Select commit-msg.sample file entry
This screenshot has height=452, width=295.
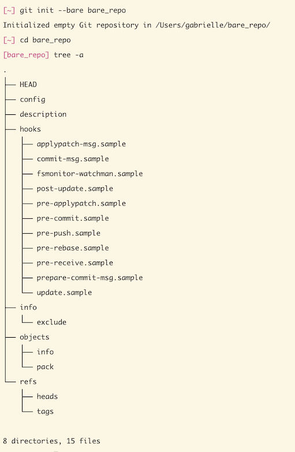point(73,159)
